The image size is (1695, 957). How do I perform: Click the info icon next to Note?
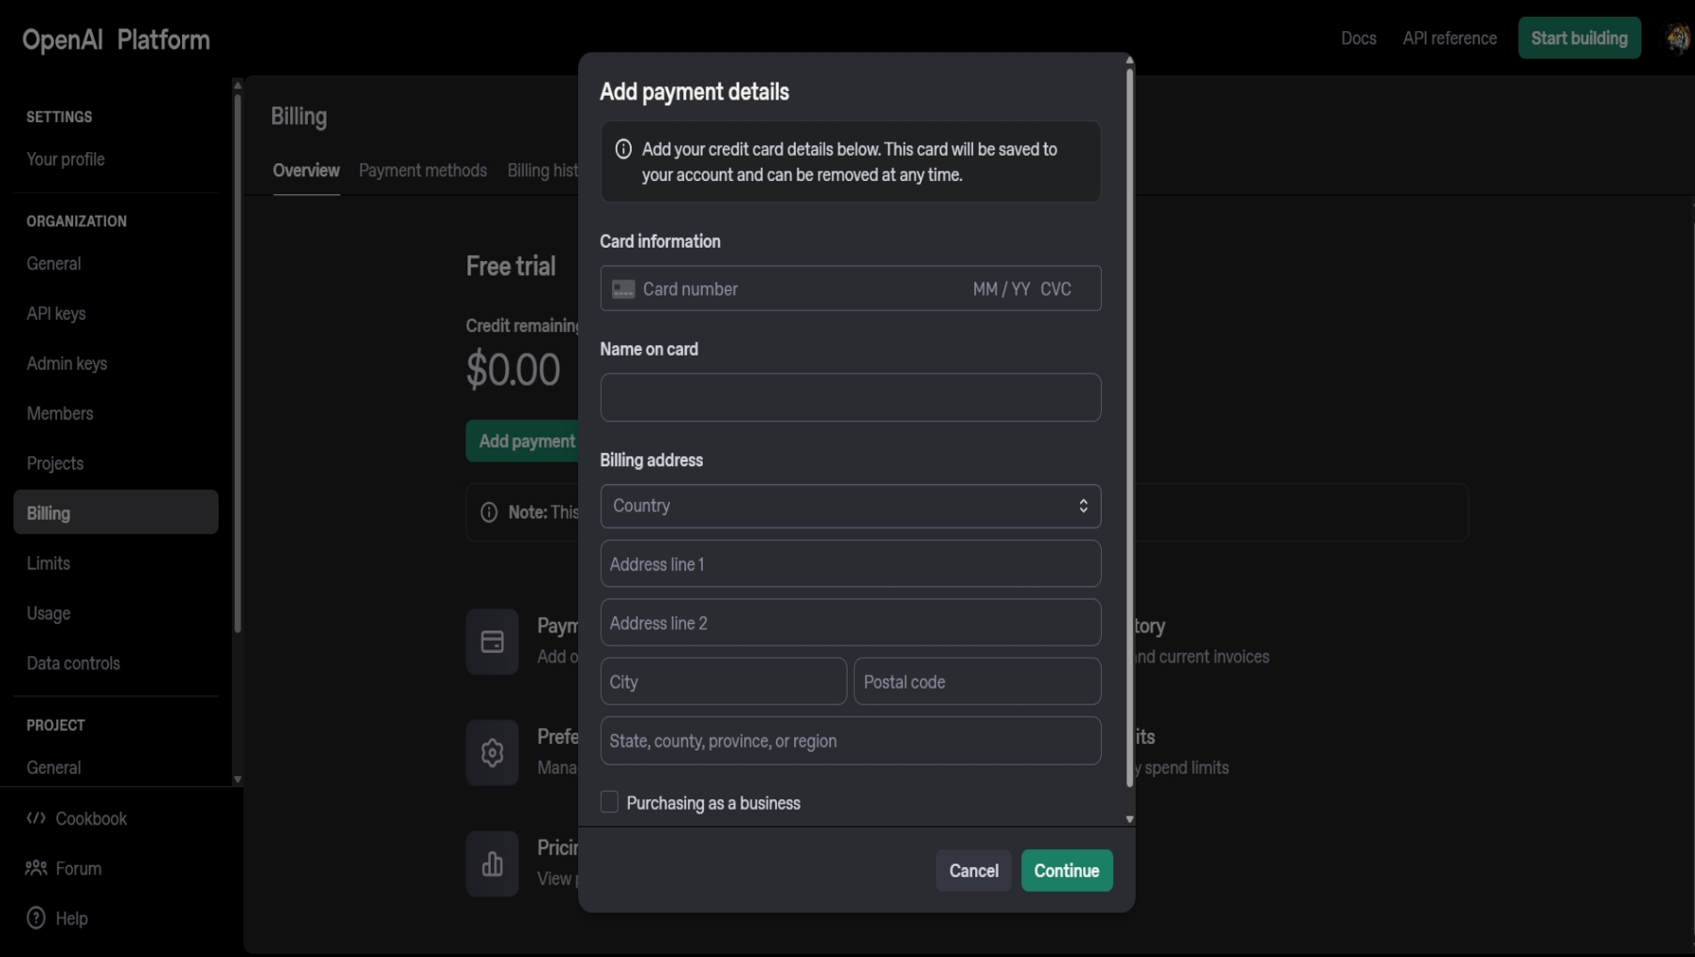coord(489,512)
